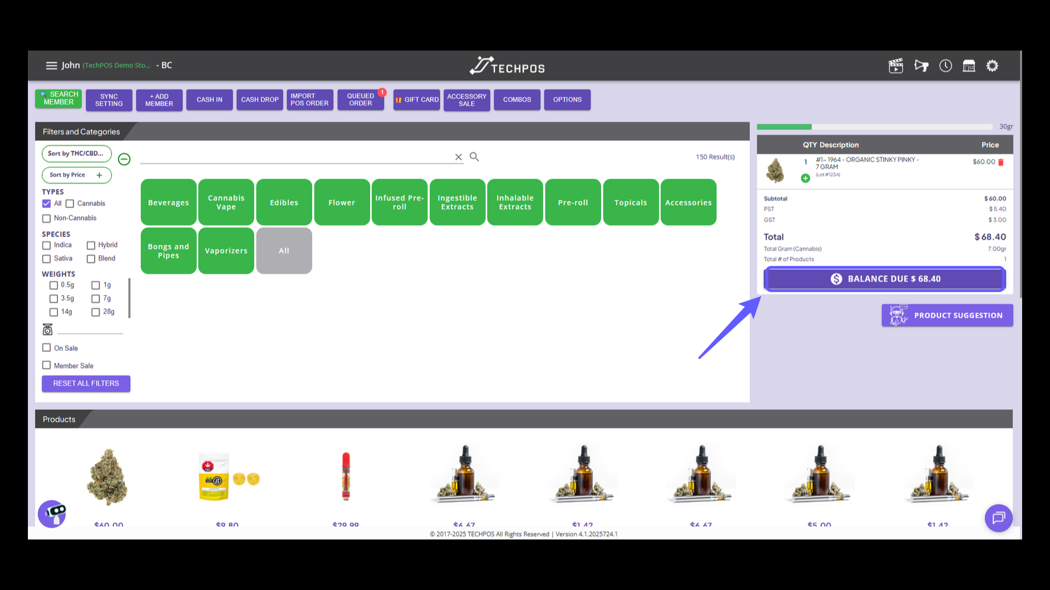The height and width of the screenshot is (590, 1050).
Task: Enable the On Sale filter checkbox
Action: coord(46,347)
